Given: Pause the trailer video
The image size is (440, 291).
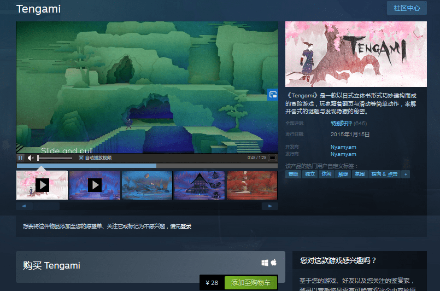Looking at the screenshot, I should click(20, 158).
